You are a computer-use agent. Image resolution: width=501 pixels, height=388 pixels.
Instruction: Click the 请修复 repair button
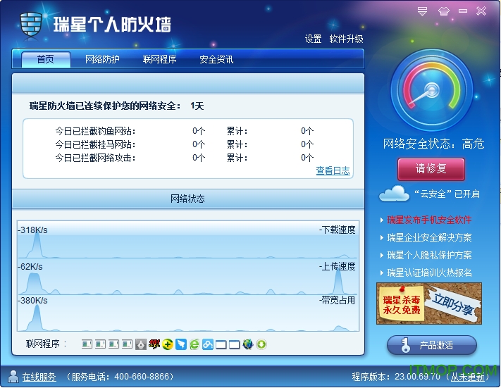(431, 169)
